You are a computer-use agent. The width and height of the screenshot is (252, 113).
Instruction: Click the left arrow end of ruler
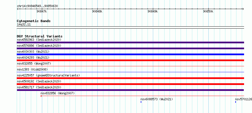pos(18,9)
